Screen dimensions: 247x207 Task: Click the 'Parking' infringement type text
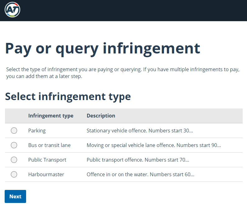pos(37,131)
